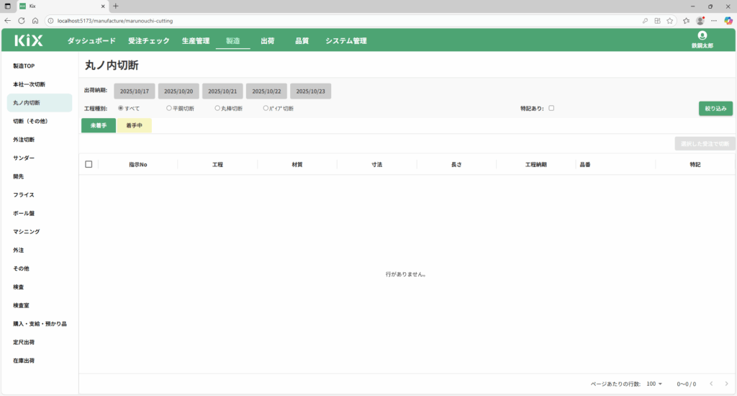Open 生産管理 in the top menu

(196, 41)
